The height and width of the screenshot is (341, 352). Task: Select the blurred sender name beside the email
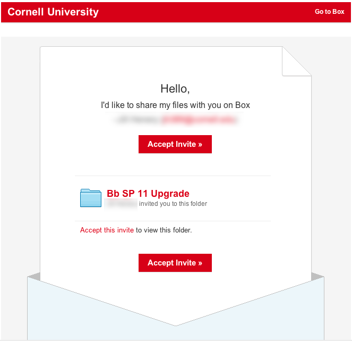pos(136,120)
